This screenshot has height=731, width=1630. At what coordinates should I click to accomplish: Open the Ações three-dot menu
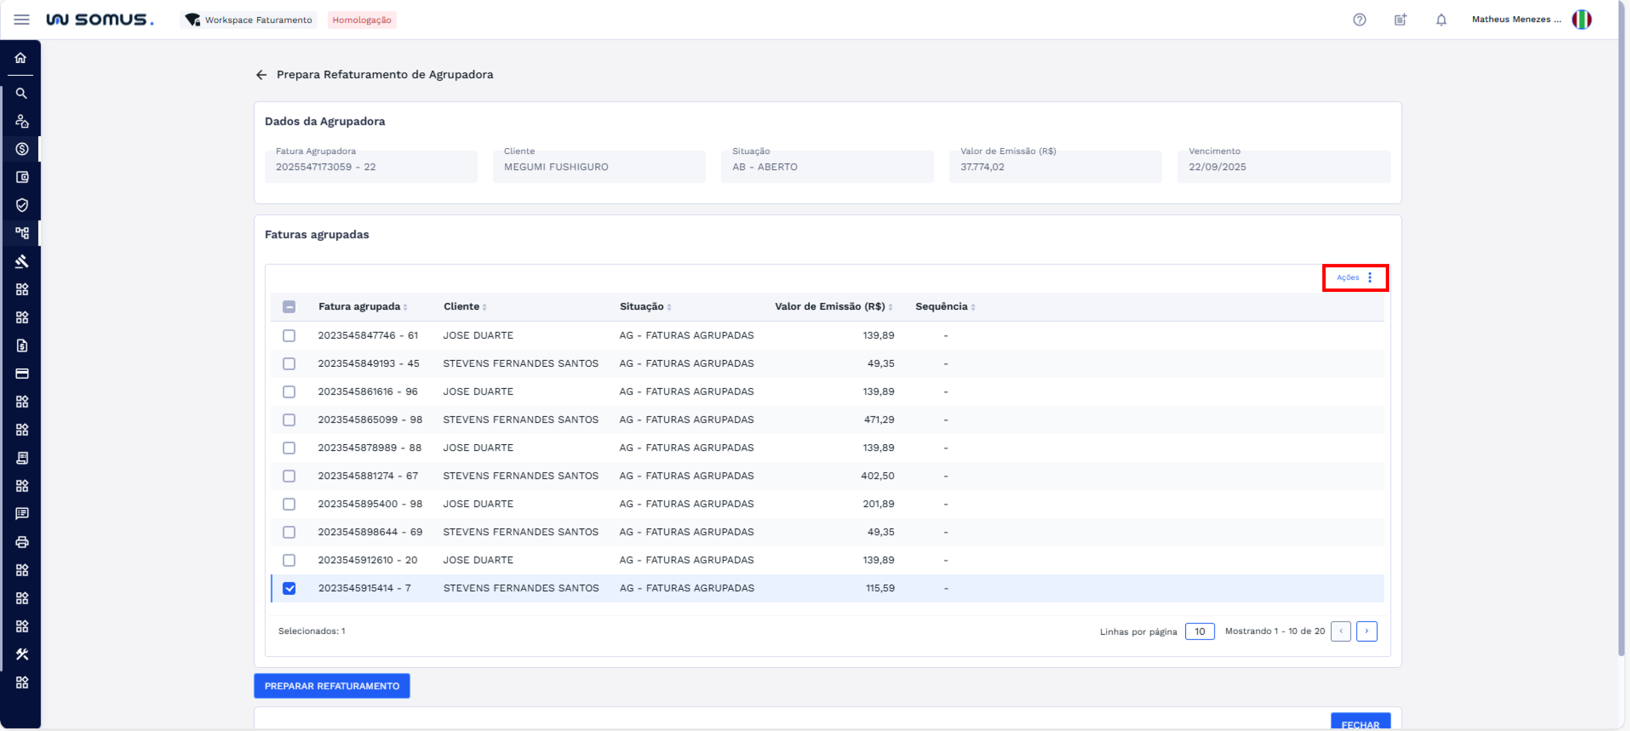(x=1369, y=278)
